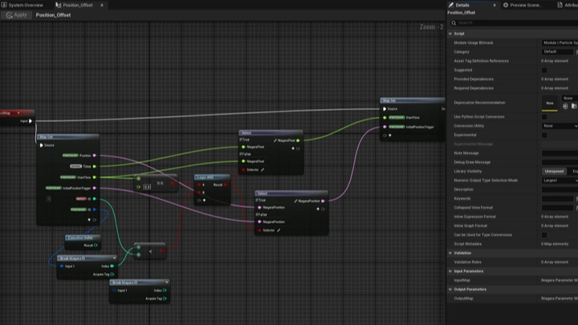Toggle the Suggested checkbox

tap(544, 70)
